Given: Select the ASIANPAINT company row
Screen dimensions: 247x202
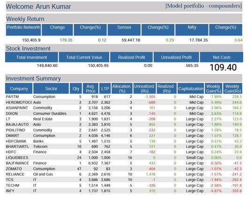Looking at the screenshot, I should (124, 108).
